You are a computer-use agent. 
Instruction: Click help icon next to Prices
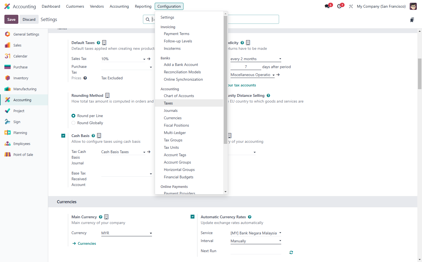[85, 78]
